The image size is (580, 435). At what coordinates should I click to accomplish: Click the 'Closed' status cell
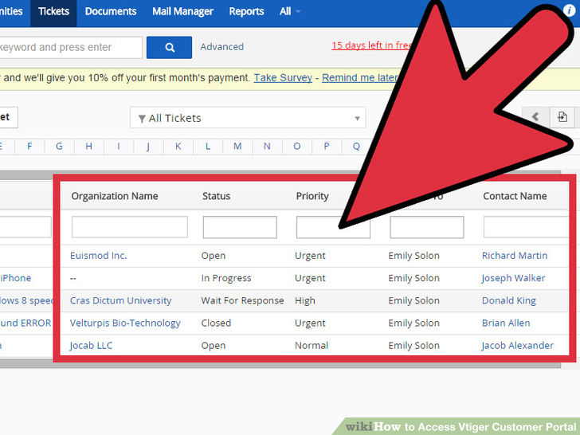216,323
